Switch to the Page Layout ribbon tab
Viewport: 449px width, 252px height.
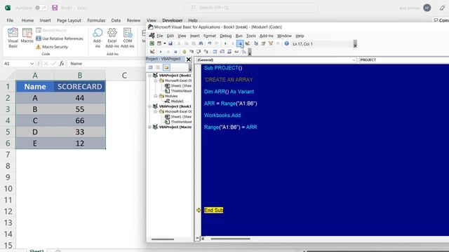[x=69, y=20]
